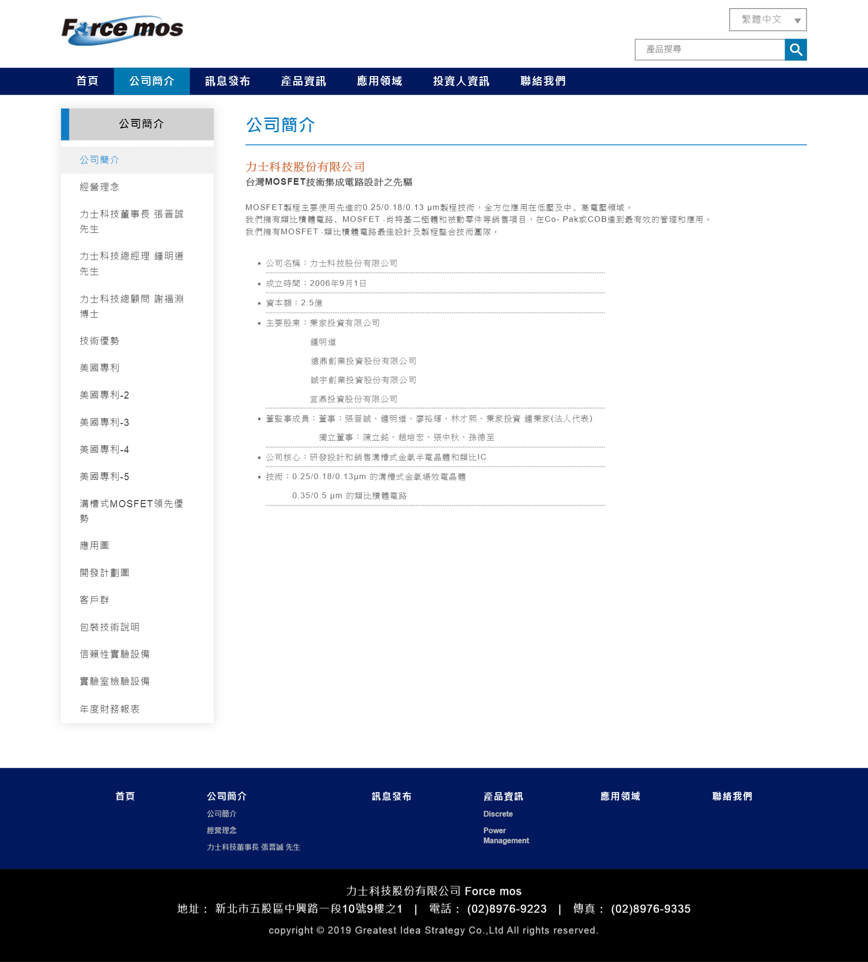This screenshot has height=962, width=868.
Task: Open 溝槽式MOSFET領先優勢 sidebar link
Action: [138, 511]
